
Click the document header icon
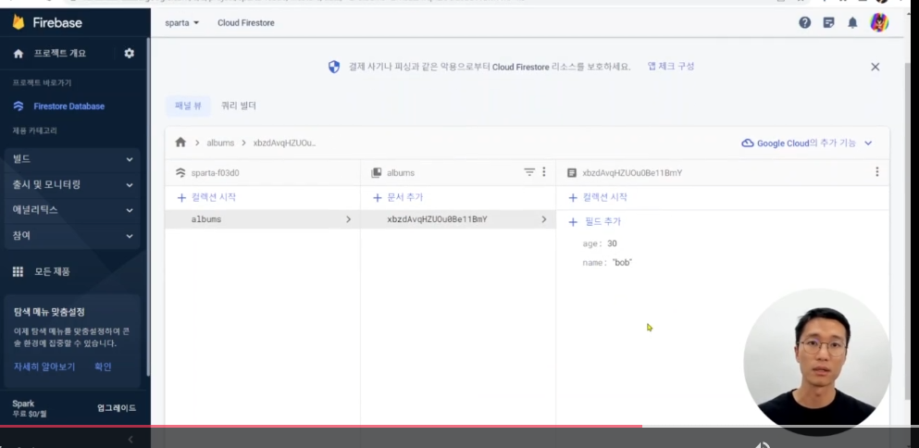572,173
